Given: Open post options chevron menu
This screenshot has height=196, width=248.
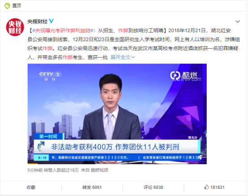Looking at the screenshot, I should (x=238, y=21).
